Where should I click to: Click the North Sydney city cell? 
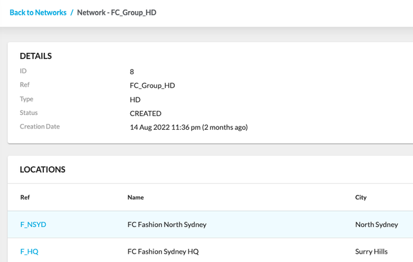376,225
